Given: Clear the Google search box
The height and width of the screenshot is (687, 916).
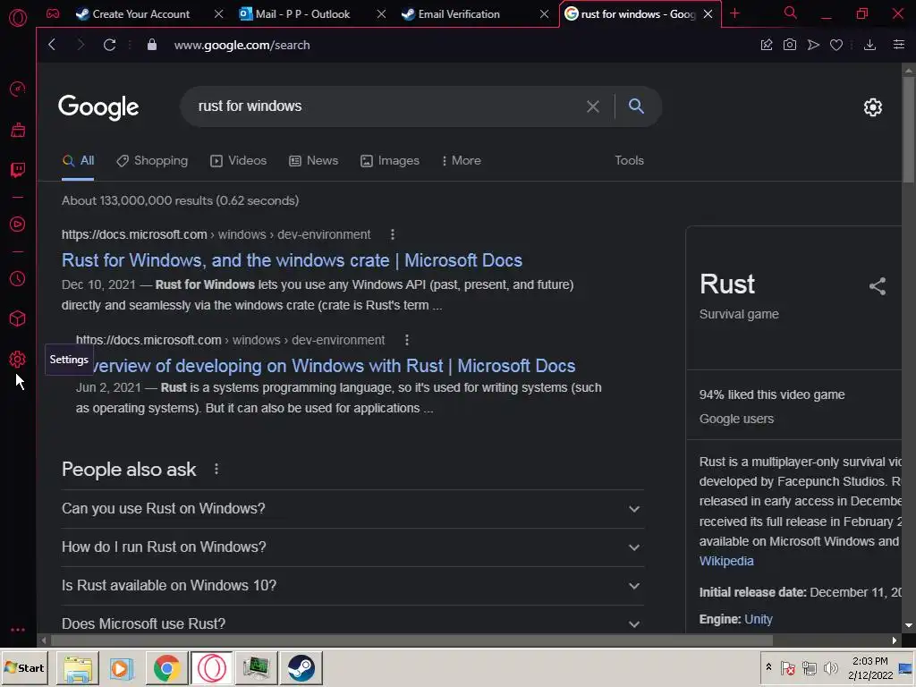Looking at the screenshot, I should 593,106.
